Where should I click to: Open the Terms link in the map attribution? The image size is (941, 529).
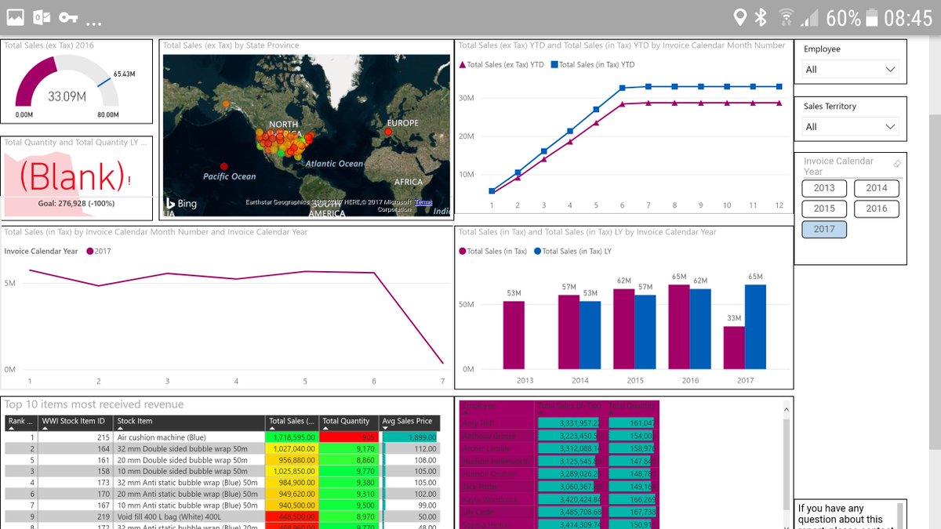(423, 202)
